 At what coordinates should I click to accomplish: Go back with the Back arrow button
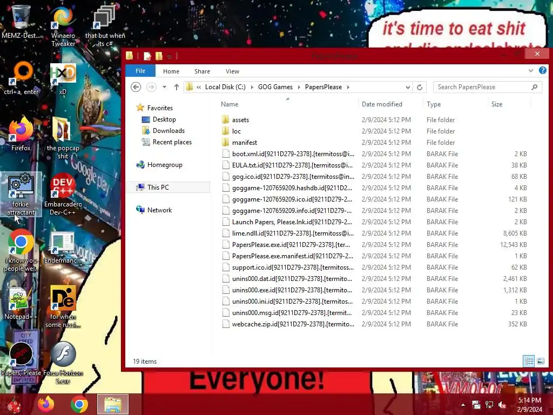click(136, 87)
